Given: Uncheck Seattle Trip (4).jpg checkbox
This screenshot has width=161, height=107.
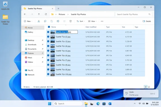Looking at the screenshot, I should [x=48, y=46].
